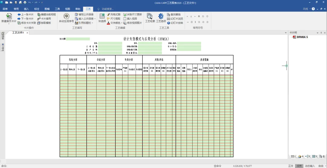Screen dimensions: 327x168
Task: Open dropdown under New First Page Card
Action: pos(9,24)
